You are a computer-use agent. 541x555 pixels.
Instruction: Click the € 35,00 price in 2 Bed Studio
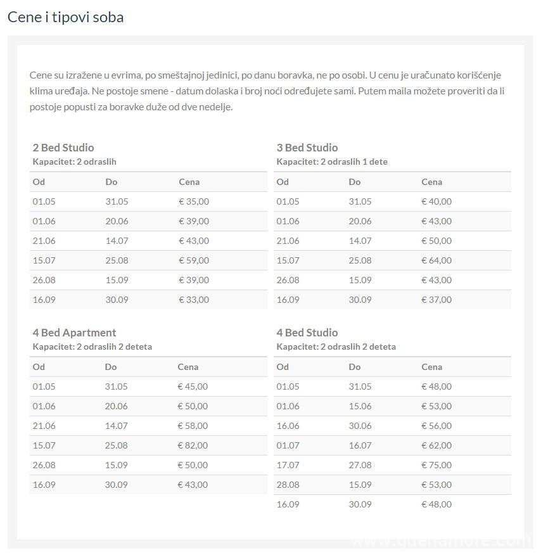194,201
